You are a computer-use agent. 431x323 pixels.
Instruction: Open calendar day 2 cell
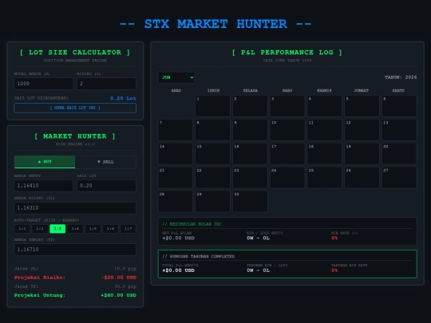[250, 106]
